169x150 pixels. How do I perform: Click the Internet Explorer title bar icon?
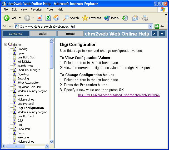click(x=4, y=4)
